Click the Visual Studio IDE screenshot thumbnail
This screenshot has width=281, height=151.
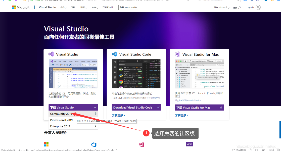73,74
